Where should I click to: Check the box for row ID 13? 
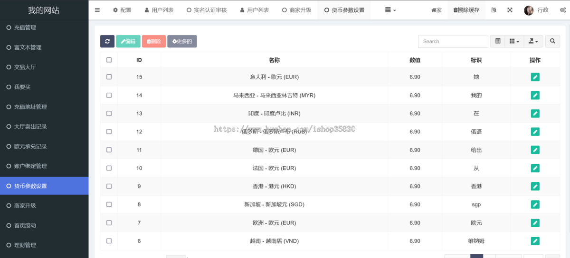click(x=109, y=113)
